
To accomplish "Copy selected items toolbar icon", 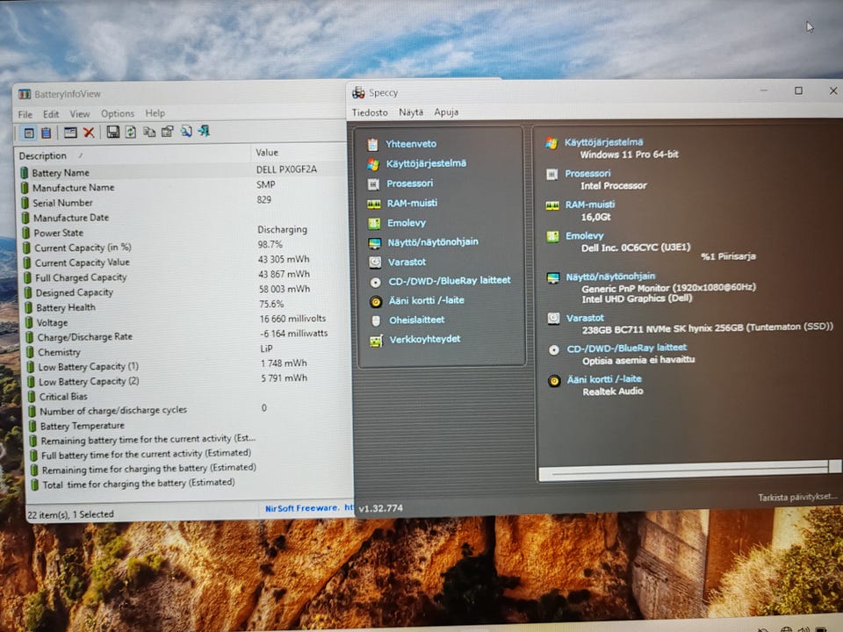I will point(149,132).
